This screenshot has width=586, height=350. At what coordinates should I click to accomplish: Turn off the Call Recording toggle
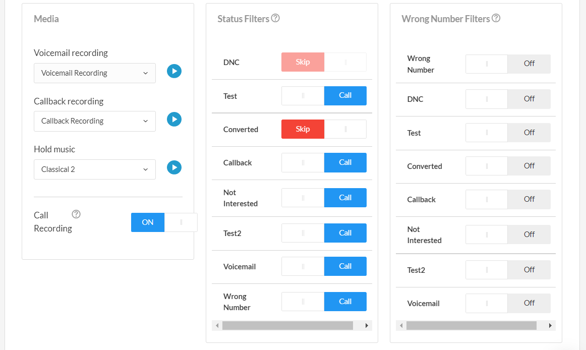164,222
